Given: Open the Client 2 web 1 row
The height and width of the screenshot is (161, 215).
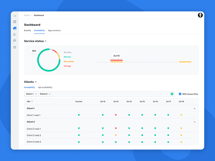Looking at the screenshot, I should [112, 128].
